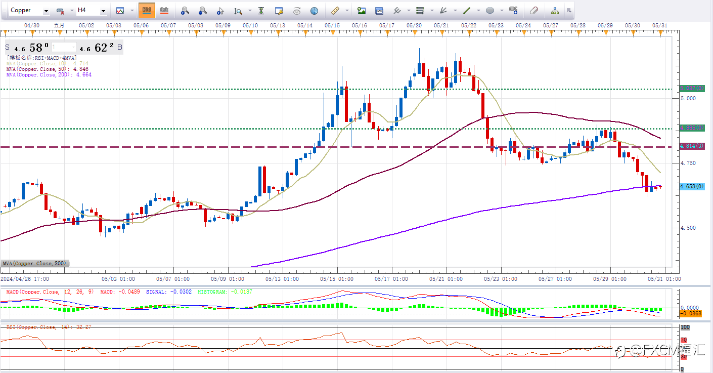Click the B buy price 4.6622 button
The height and width of the screenshot is (373, 713).
click(x=101, y=48)
